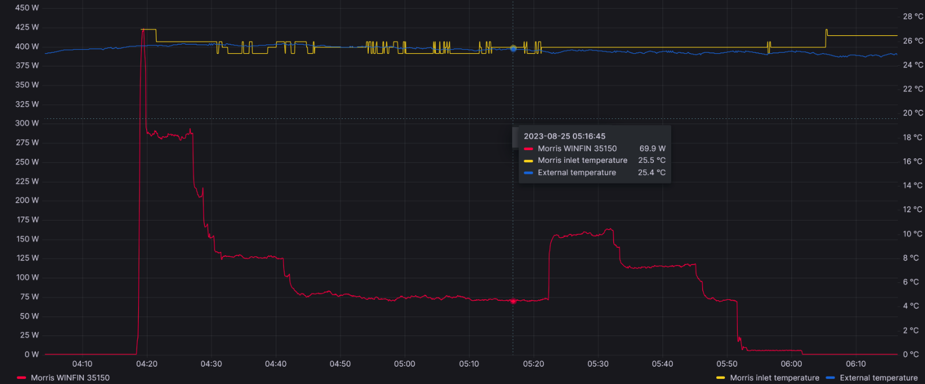Click the 69.9 W value in tooltip
The image size is (925, 384).
coord(652,148)
